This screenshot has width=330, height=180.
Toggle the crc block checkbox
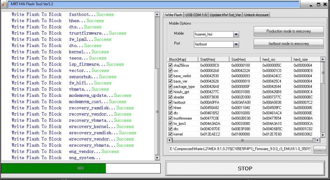pos(171,70)
